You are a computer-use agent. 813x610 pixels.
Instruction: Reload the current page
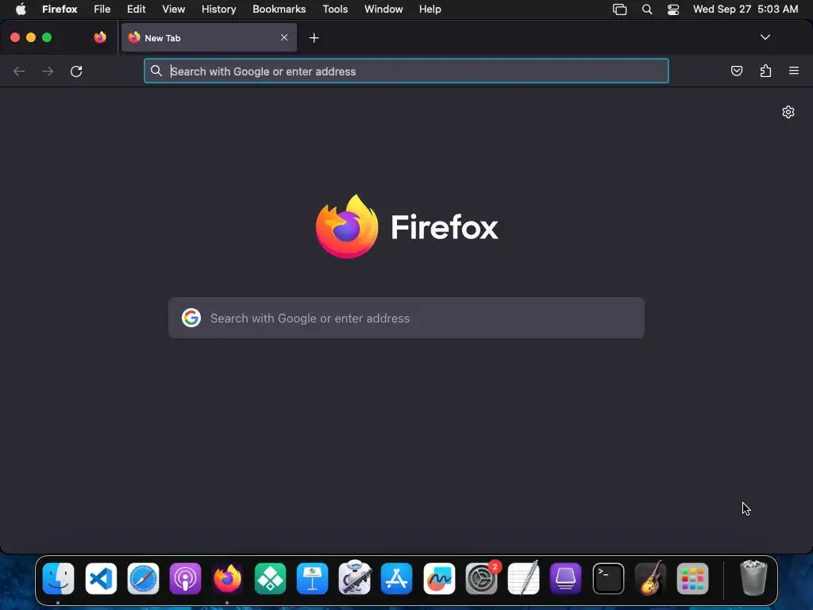tap(76, 71)
